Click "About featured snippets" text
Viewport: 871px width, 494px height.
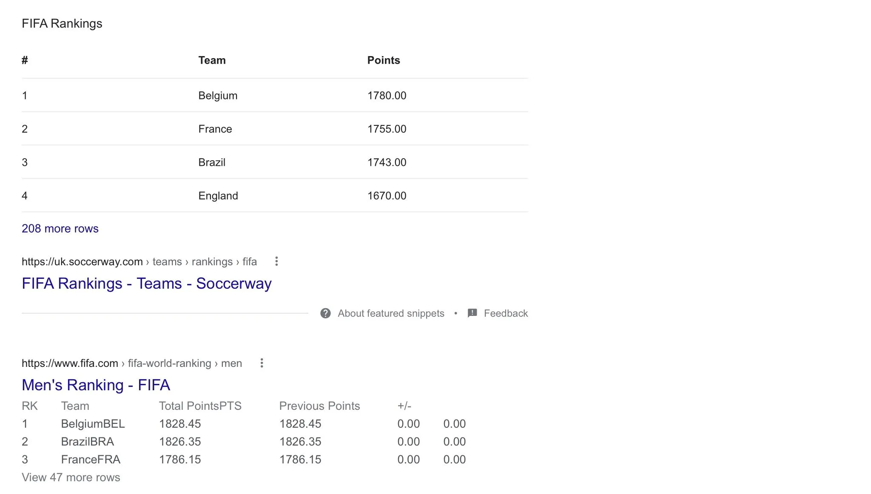(391, 314)
